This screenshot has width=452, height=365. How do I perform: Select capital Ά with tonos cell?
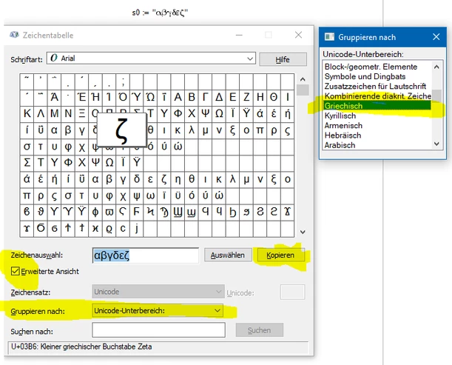pos(54,97)
